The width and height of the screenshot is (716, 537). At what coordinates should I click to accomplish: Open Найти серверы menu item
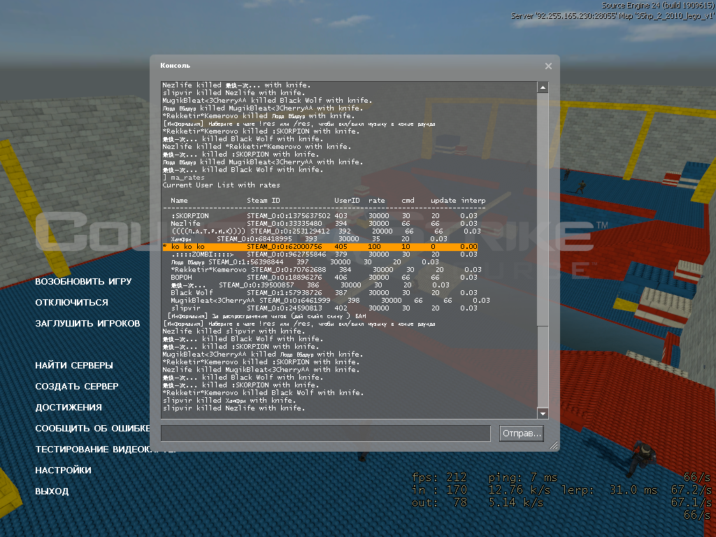(74, 365)
